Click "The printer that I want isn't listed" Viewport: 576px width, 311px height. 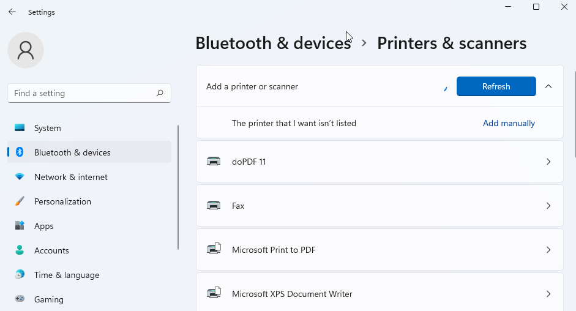pos(294,123)
